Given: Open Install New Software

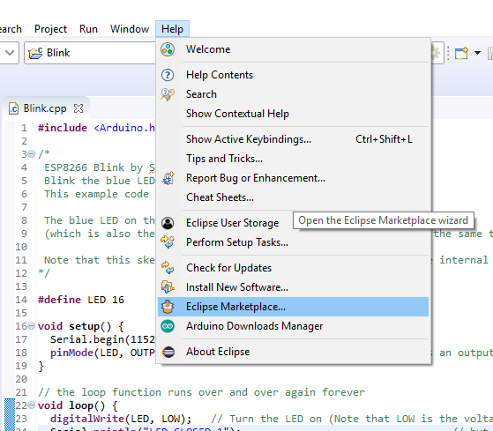Looking at the screenshot, I should 293,287.
